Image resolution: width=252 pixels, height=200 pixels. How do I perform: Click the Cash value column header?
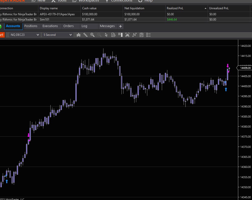point(89,8)
